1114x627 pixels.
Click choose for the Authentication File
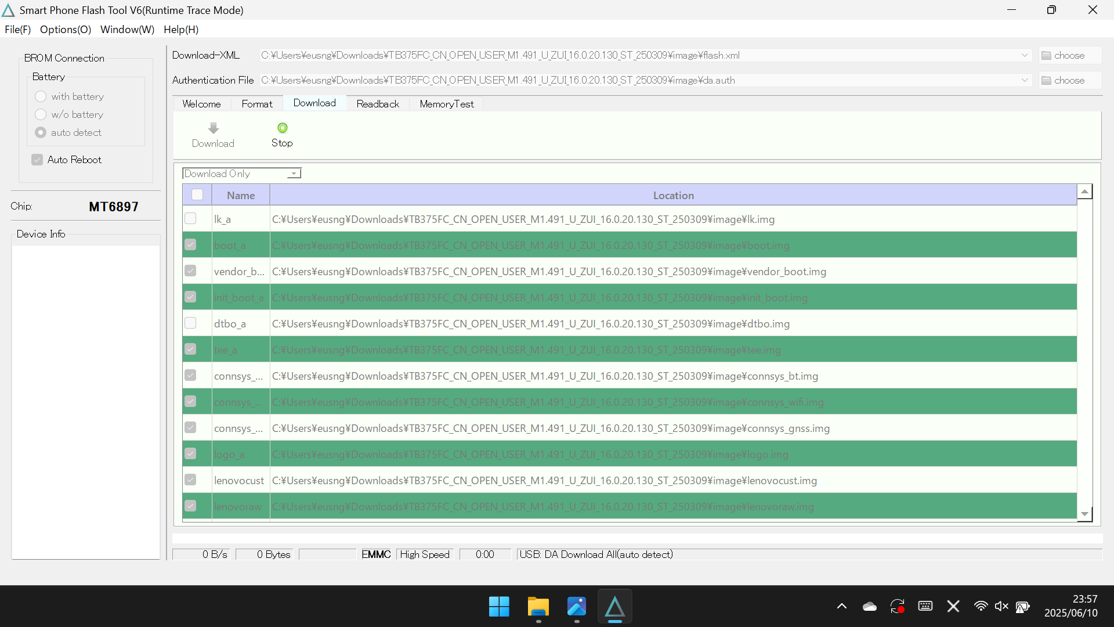click(x=1069, y=80)
